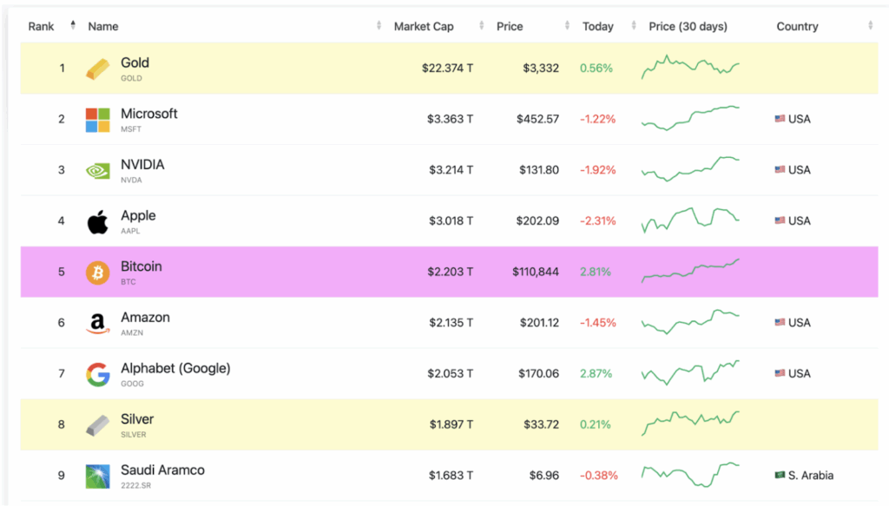This screenshot has height=506, width=889.
Task: Click the orange Bitcoin icon
Action: point(98,273)
